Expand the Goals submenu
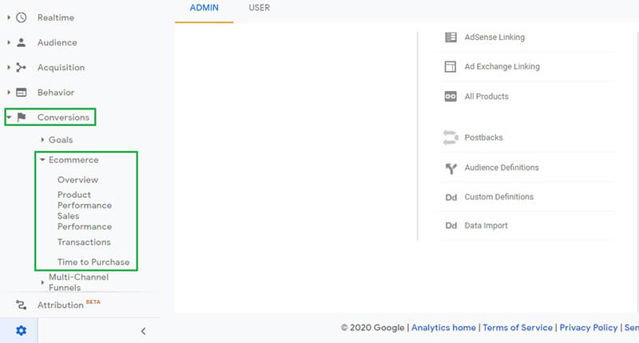639x343 pixels. click(43, 140)
